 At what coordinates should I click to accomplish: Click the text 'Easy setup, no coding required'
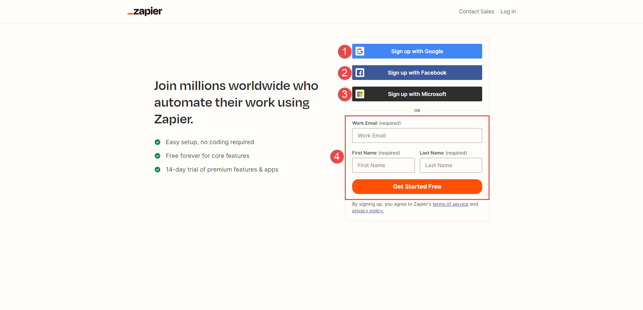click(x=210, y=142)
